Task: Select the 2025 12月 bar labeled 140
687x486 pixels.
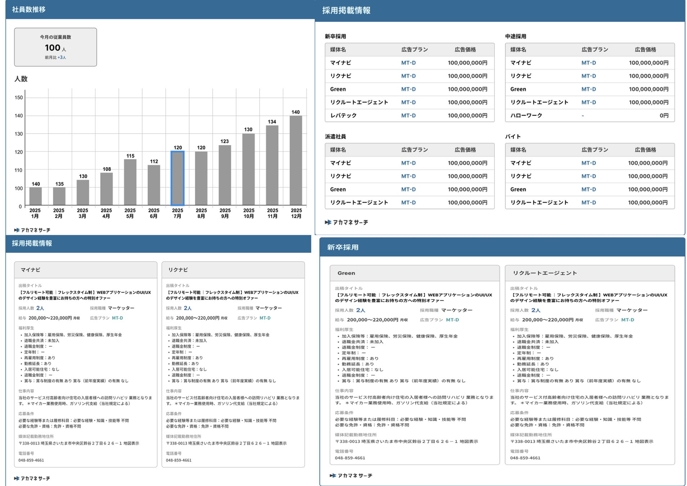Action: click(296, 161)
